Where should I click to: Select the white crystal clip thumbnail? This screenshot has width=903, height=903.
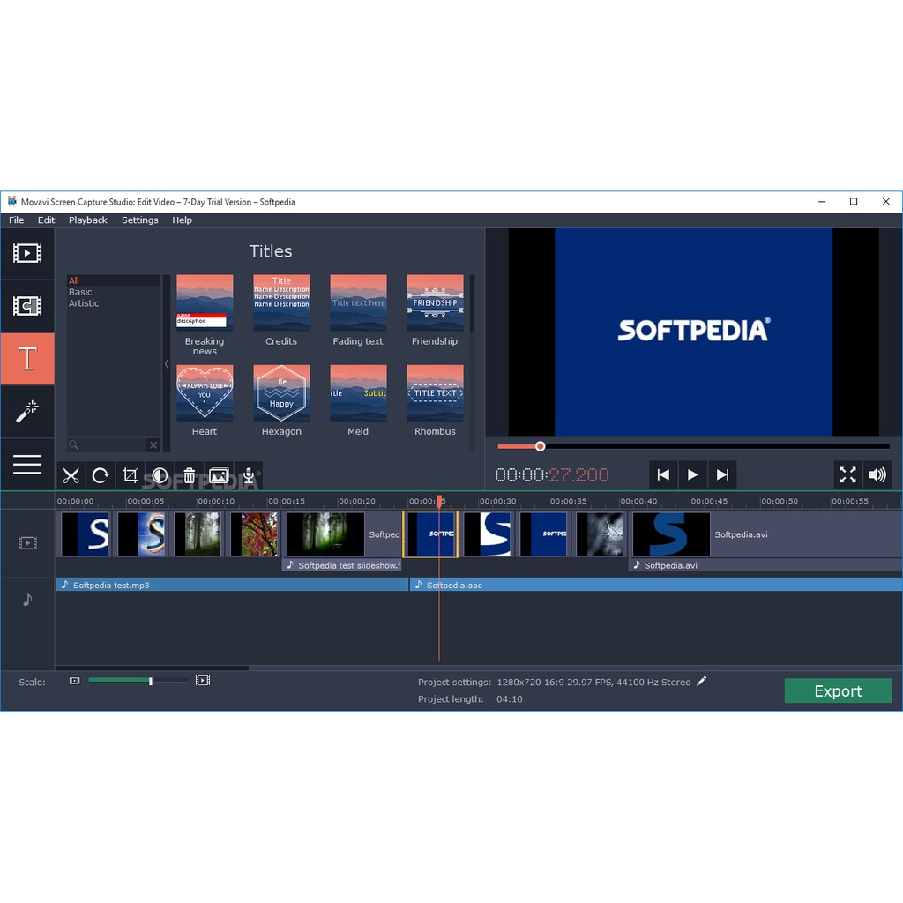pyautogui.click(x=600, y=534)
